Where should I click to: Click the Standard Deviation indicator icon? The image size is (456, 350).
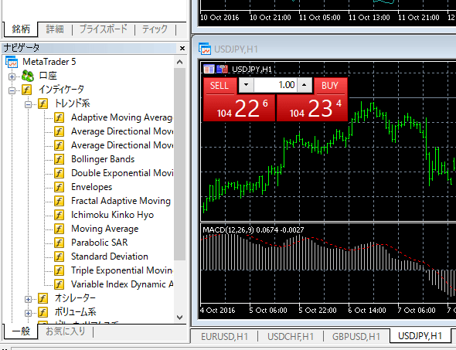pyautogui.click(x=59, y=257)
